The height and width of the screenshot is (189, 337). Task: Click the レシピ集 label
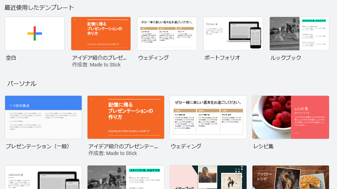click(263, 146)
